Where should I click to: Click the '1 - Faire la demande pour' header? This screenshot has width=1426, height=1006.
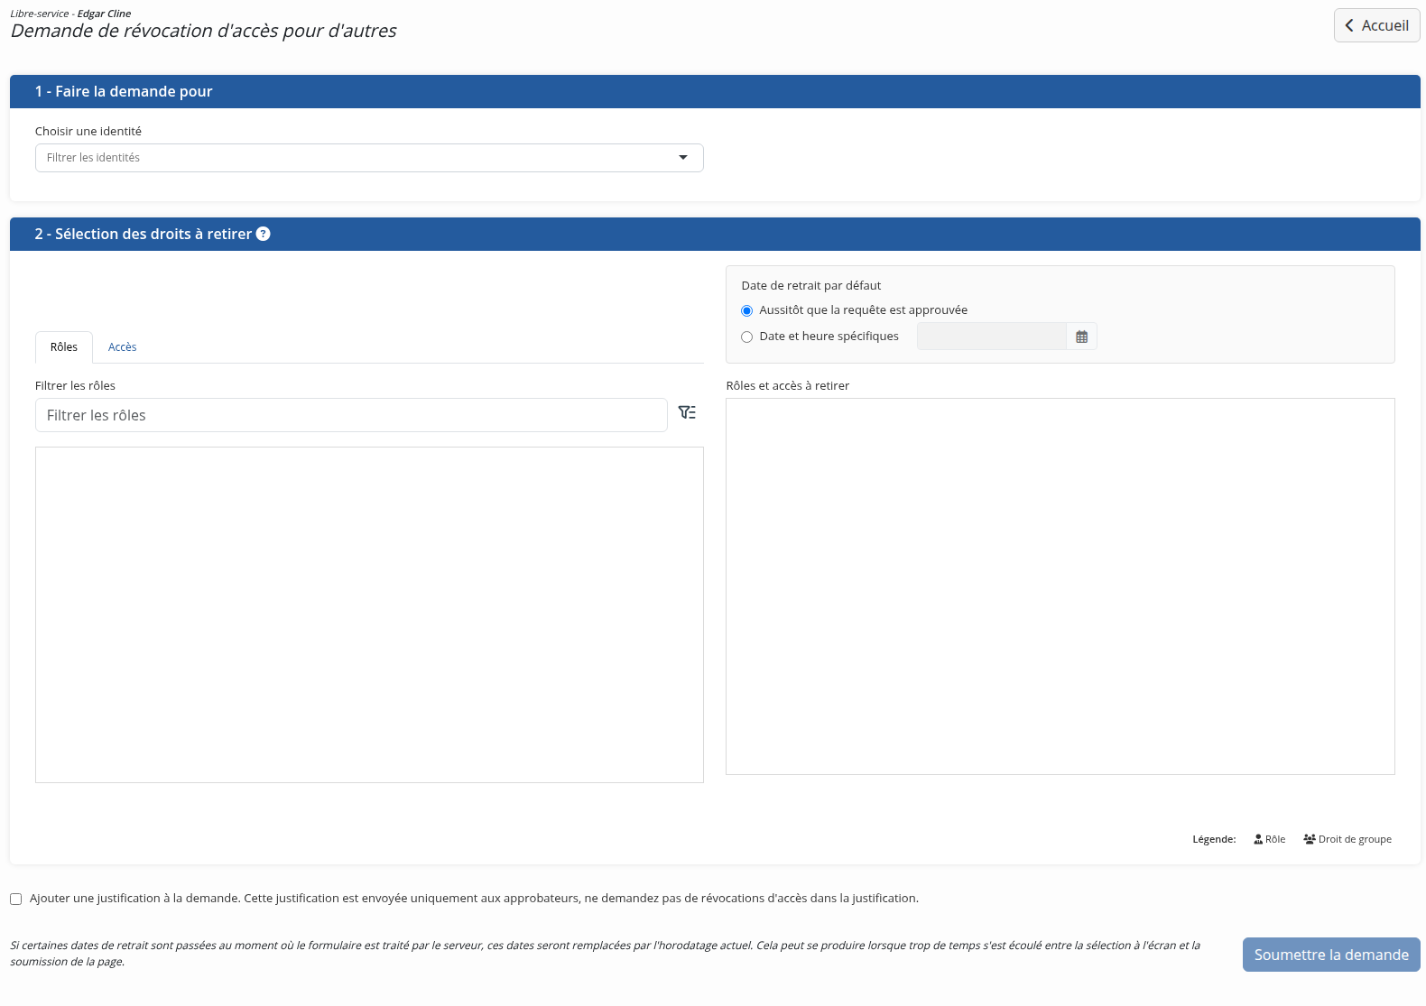point(715,91)
